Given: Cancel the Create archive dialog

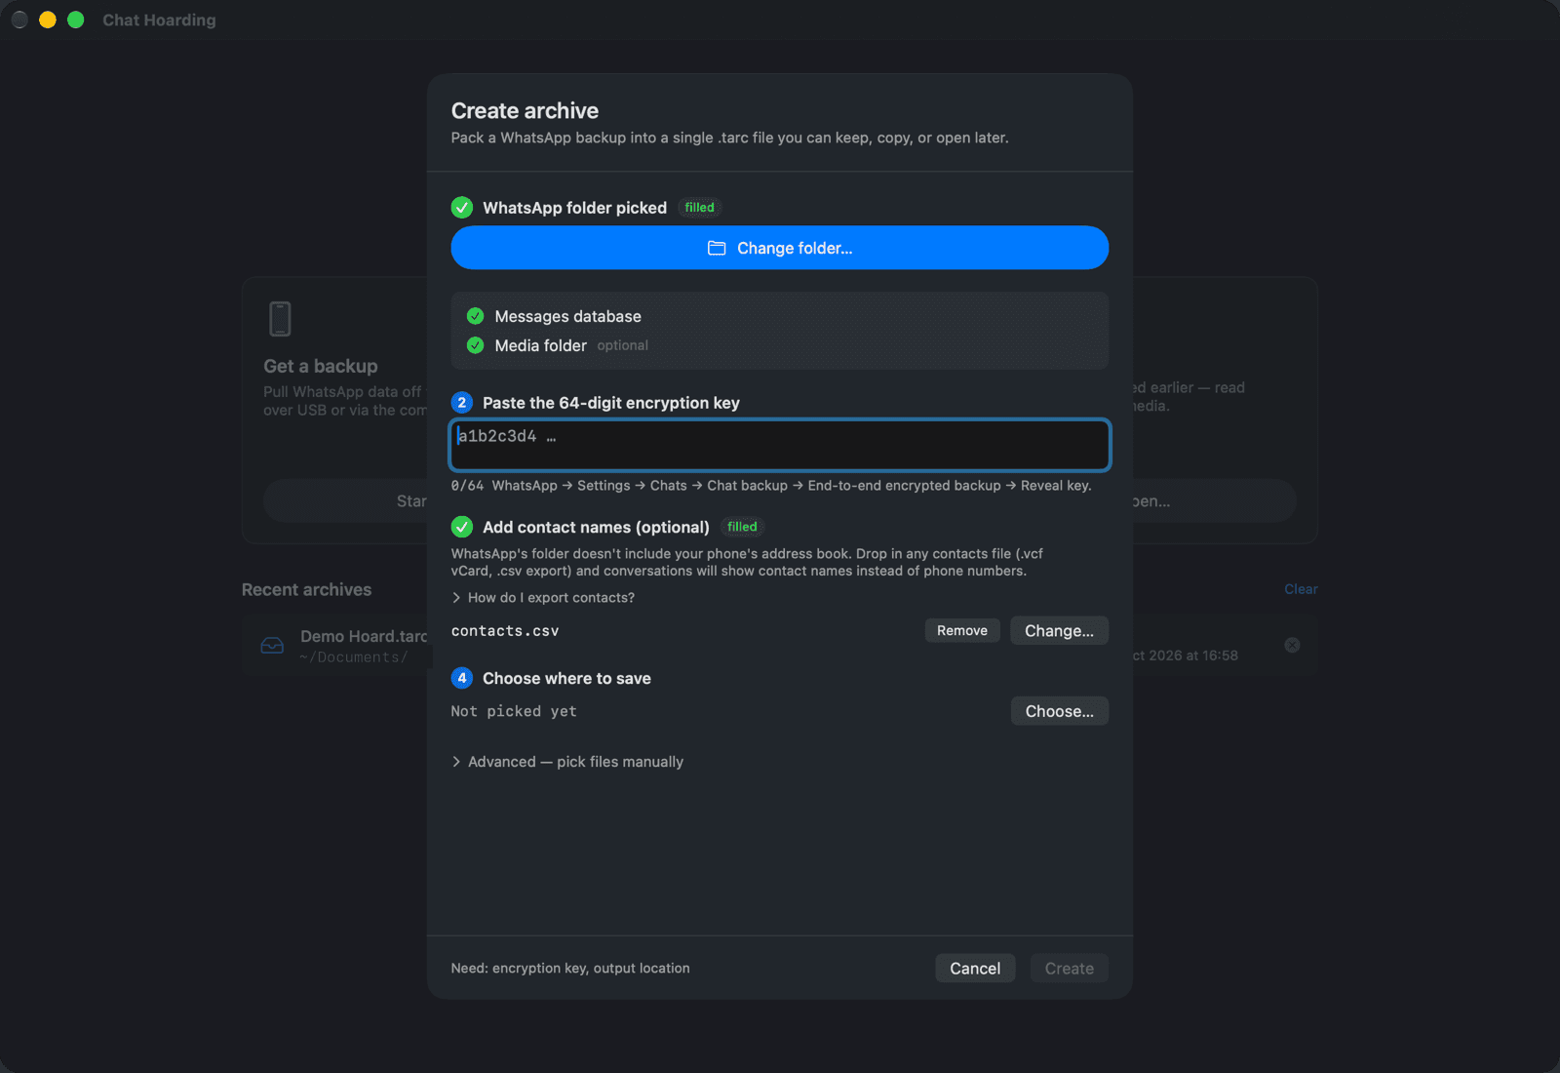Looking at the screenshot, I should pos(975,968).
